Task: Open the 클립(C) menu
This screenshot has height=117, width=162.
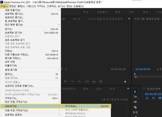Action: (21, 6)
